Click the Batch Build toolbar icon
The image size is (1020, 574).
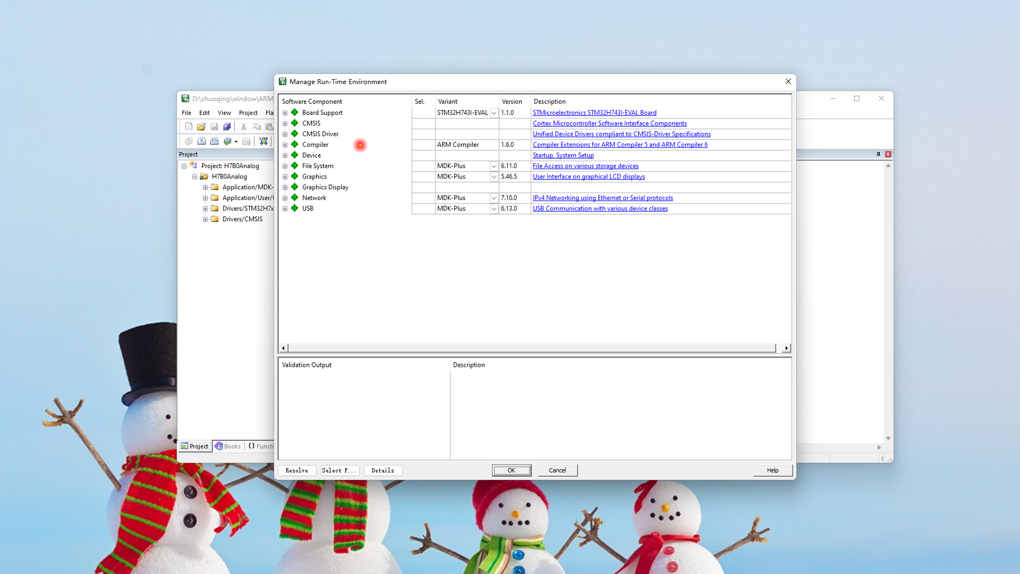(227, 141)
